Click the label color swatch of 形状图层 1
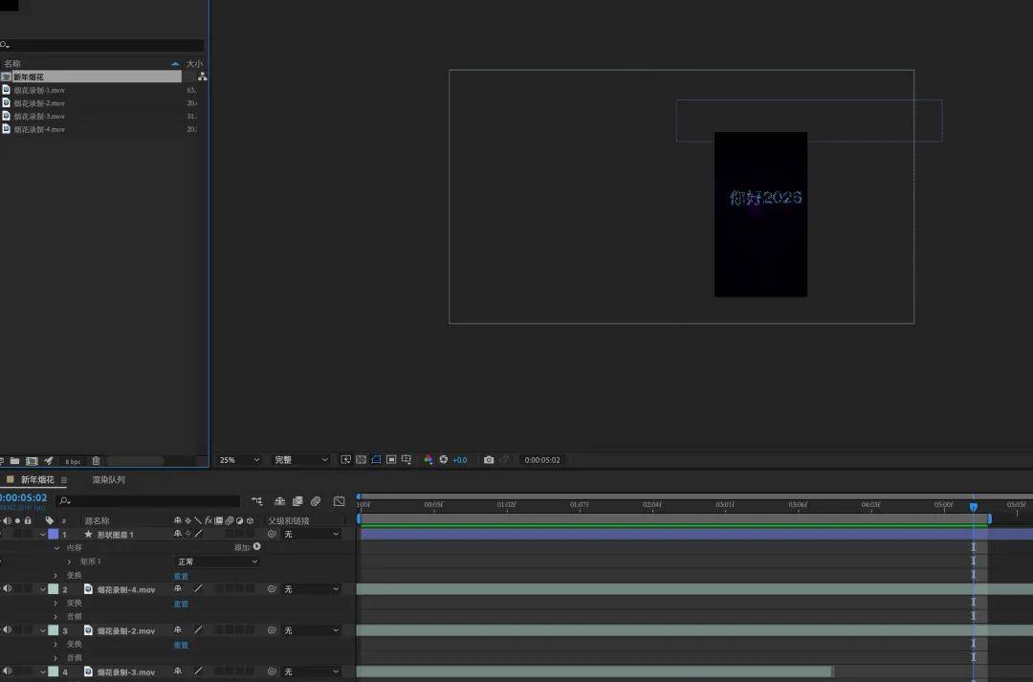This screenshot has width=1033, height=682. click(54, 535)
